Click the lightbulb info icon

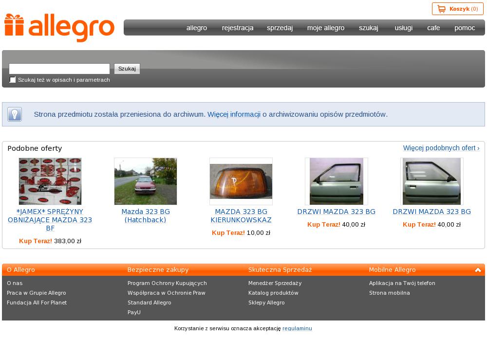[15, 114]
